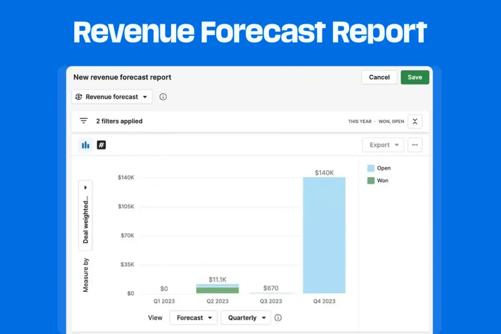This screenshot has height=334, width=501.
Task: Click the filter lines icon
Action: 84,121
